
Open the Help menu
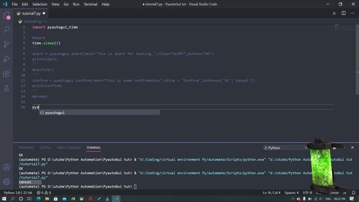click(105, 4)
